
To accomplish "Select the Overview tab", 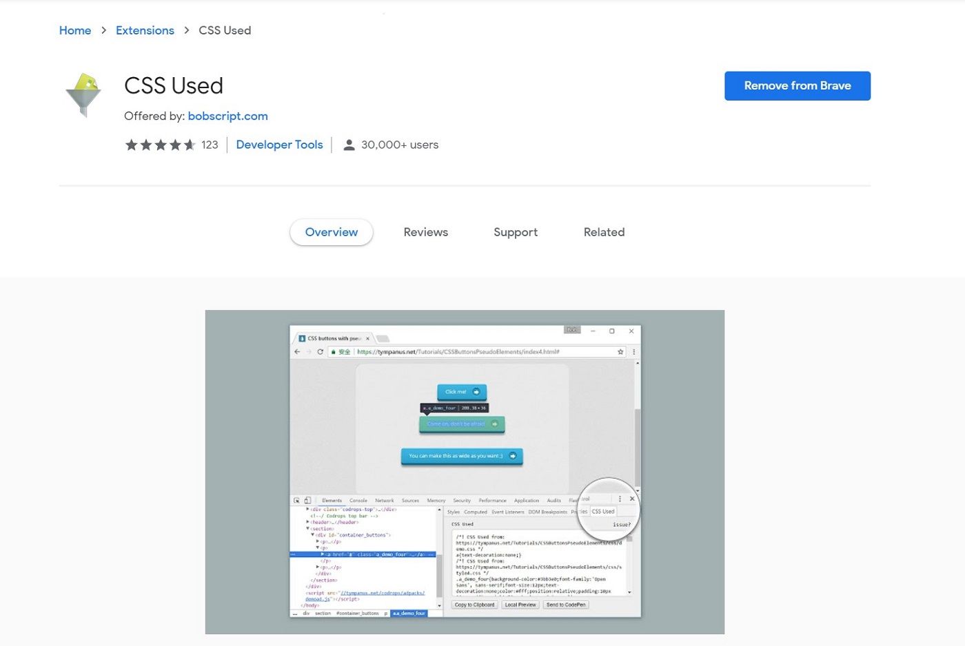I will (332, 232).
